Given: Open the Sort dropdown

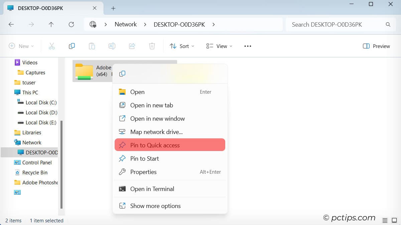Looking at the screenshot, I should pos(182,46).
